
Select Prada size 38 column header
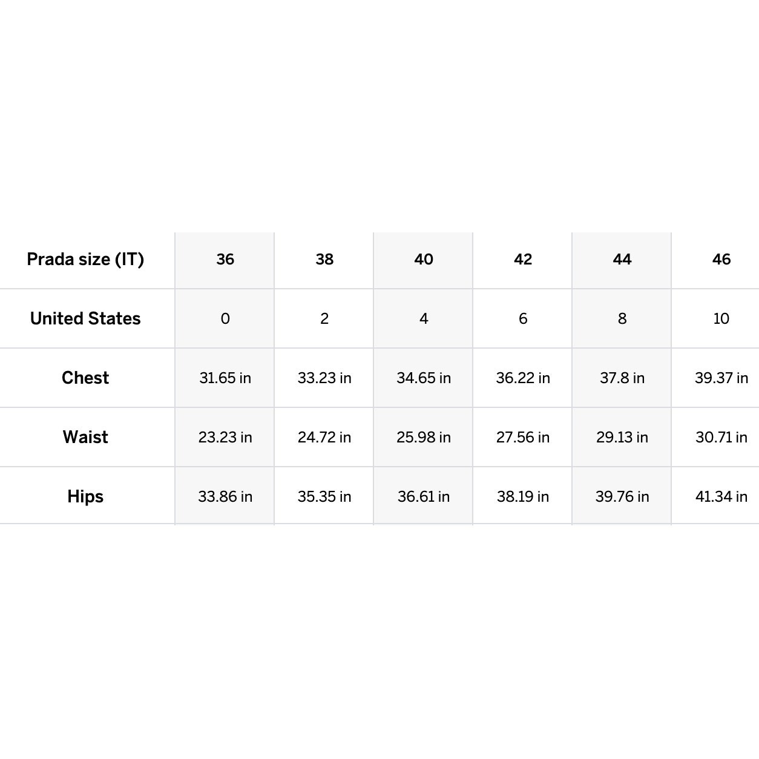click(x=324, y=259)
